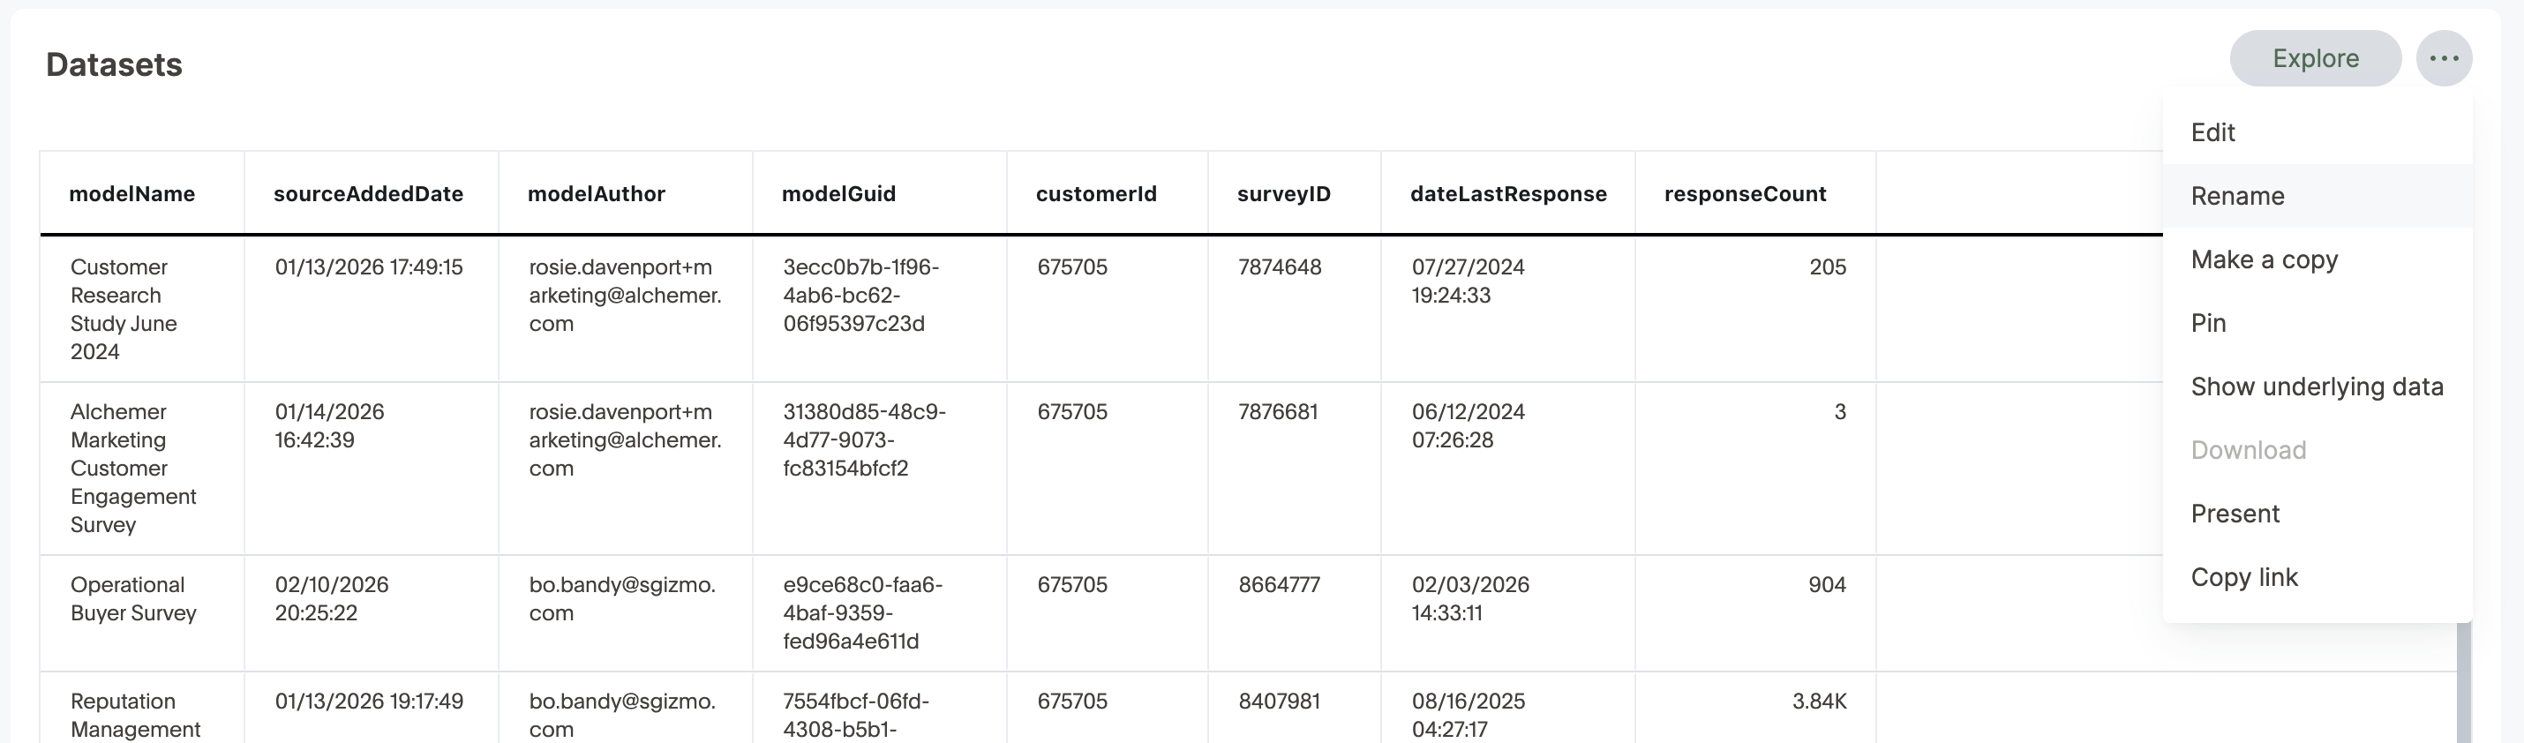Image resolution: width=2524 pixels, height=743 pixels.
Task: Pin the Datasets card
Action: coord(2208,324)
